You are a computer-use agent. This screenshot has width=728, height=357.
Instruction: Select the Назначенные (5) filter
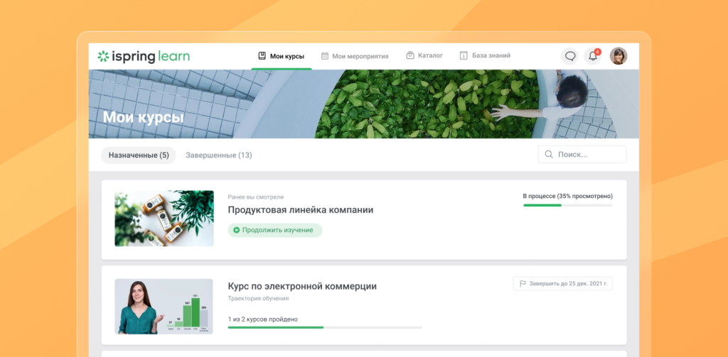(x=139, y=155)
